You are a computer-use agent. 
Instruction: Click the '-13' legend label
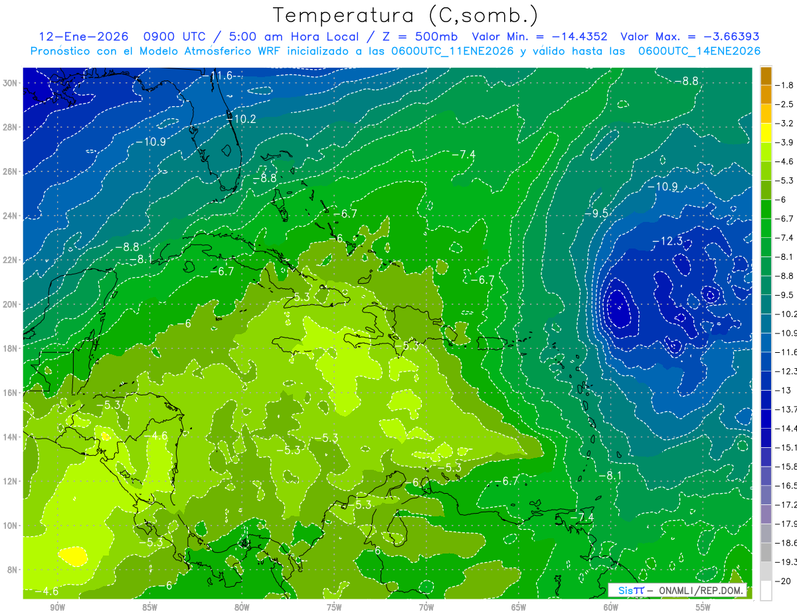pyautogui.click(x=782, y=390)
